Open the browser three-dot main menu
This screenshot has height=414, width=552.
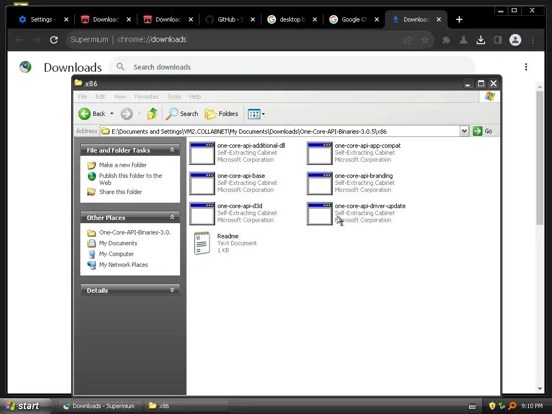[533, 40]
